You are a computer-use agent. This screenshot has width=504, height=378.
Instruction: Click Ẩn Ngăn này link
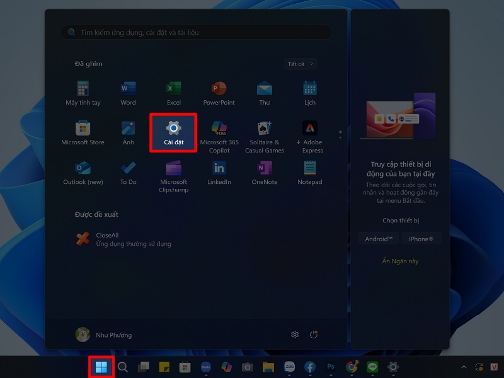pos(400,261)
